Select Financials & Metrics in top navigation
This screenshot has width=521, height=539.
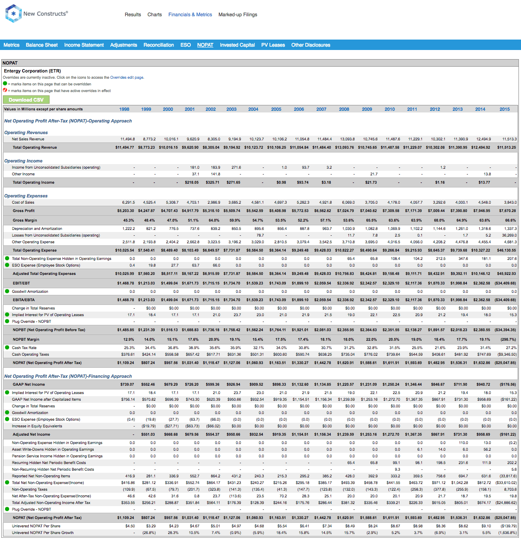pos(190,15)
